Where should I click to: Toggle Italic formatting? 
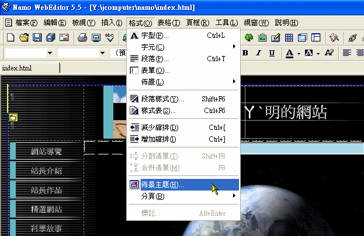coord(258,53)
